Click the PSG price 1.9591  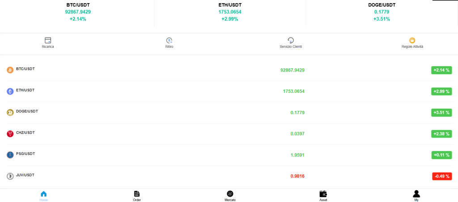(x=297, y=155)
